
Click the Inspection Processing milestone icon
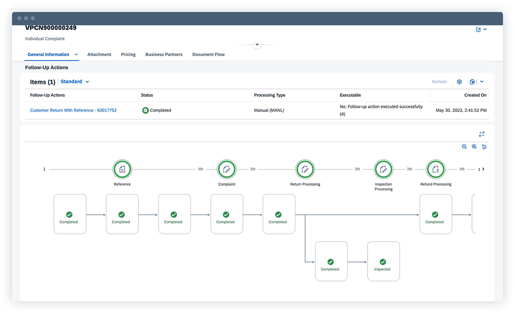click(x=383, y=169)
